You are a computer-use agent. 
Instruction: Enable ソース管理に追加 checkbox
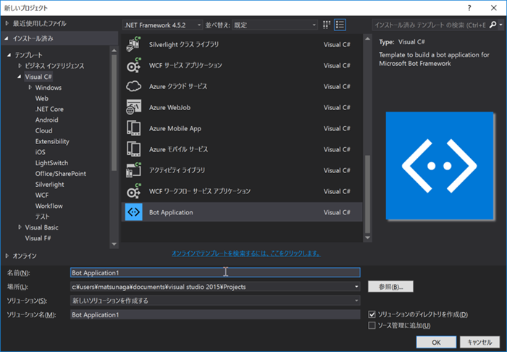coord(372,325)
